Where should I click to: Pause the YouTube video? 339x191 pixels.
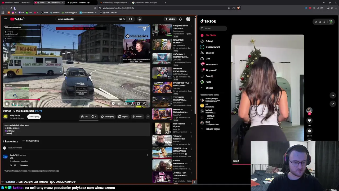pyautogui.click(x=7, y=104)
